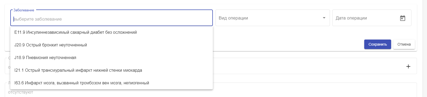Image resolution: width=427 pixels, height=97 pixels.
Task: Click the Заболевание field label
Action: tap(24, 10)
